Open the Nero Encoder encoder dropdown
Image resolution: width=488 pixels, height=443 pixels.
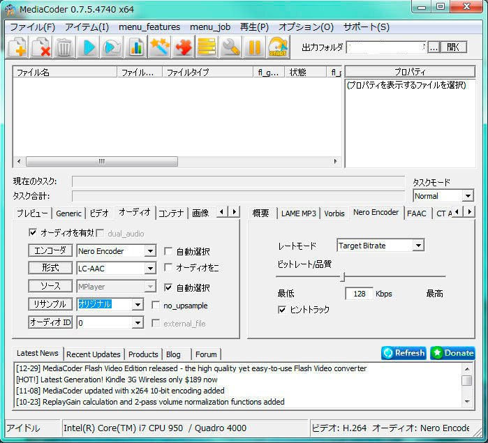pyautogui.click(x=150, y=250)
